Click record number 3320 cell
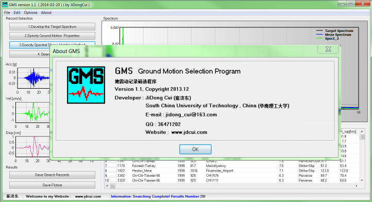Viewport: 372px width, 202px height. (x=121, y=181)
